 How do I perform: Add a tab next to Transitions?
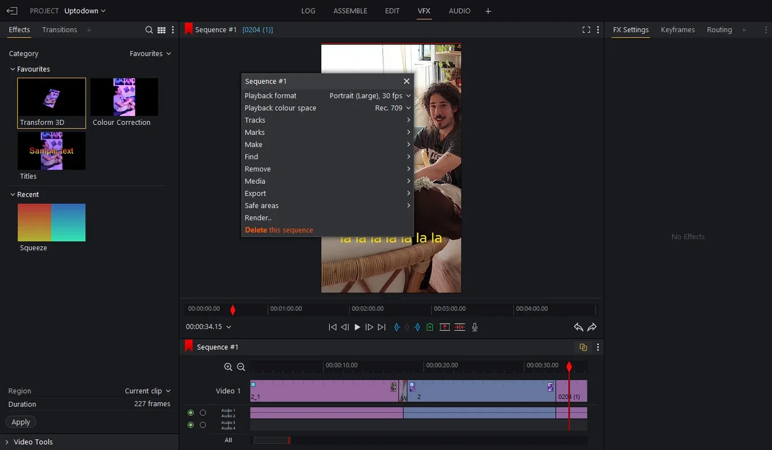pyautogui.click(x=89, y=30)
